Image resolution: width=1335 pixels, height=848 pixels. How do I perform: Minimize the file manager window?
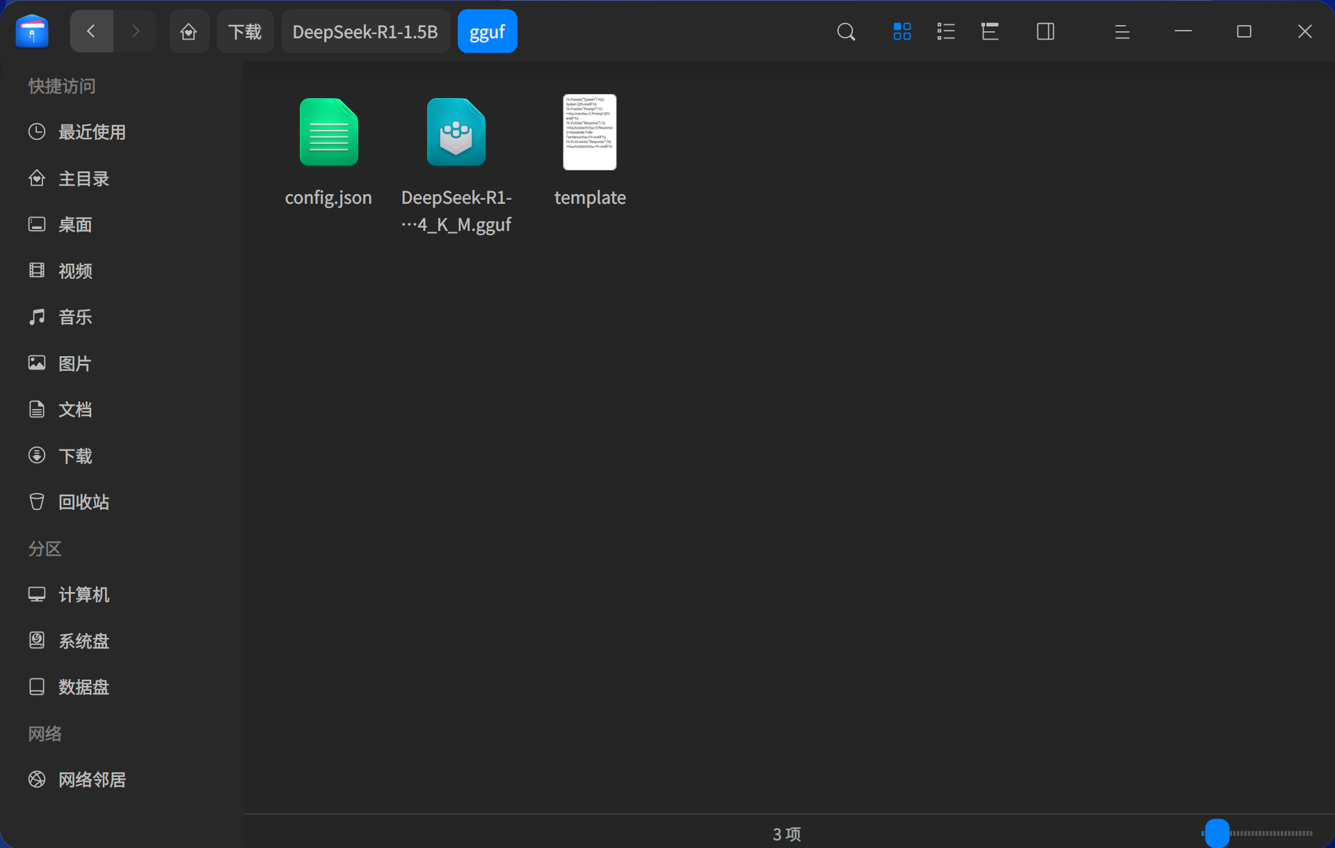(x=1183, y=31)
